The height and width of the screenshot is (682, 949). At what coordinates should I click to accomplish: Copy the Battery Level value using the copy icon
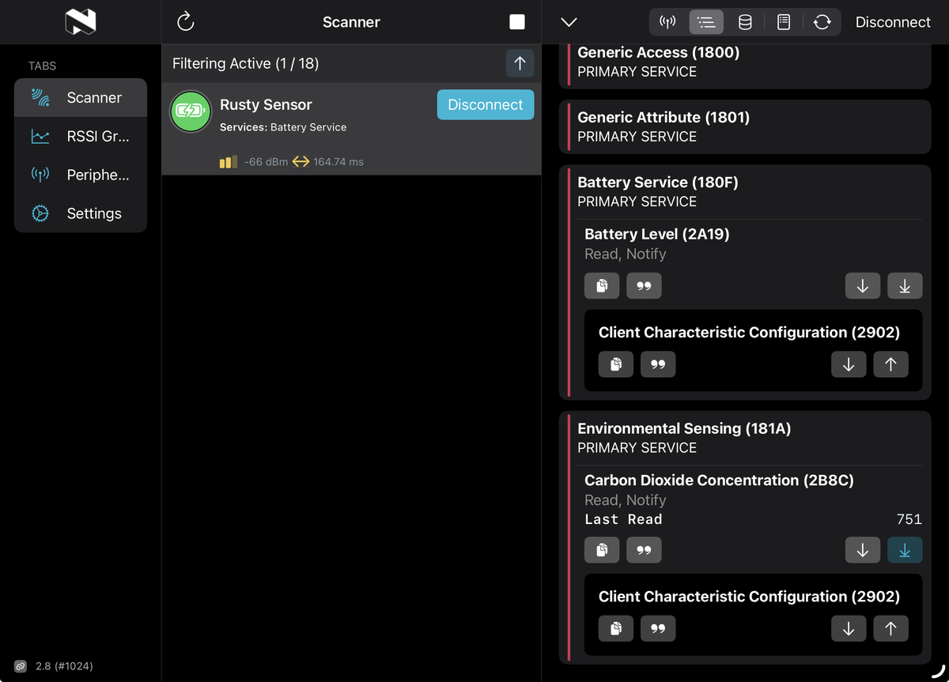[602, 285]
